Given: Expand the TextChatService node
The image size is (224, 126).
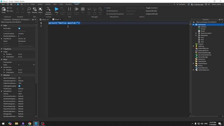Looking at the screenshot, I should point(194,70).
